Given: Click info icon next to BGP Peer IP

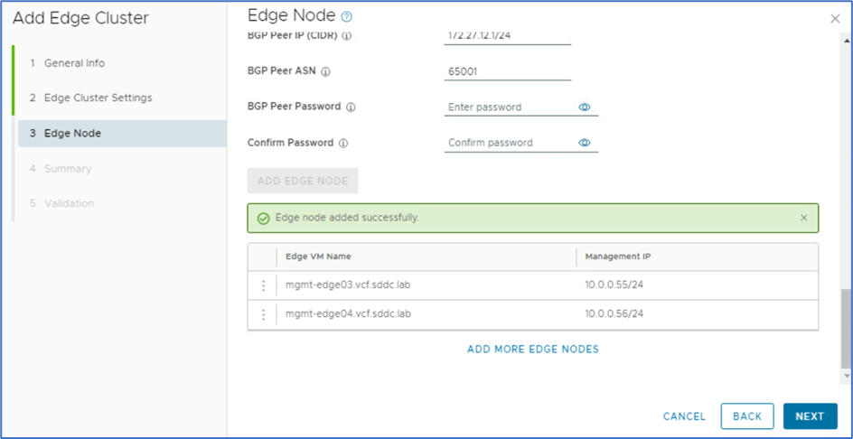Looking at the screenshot, I should click(x=347, y=36).
